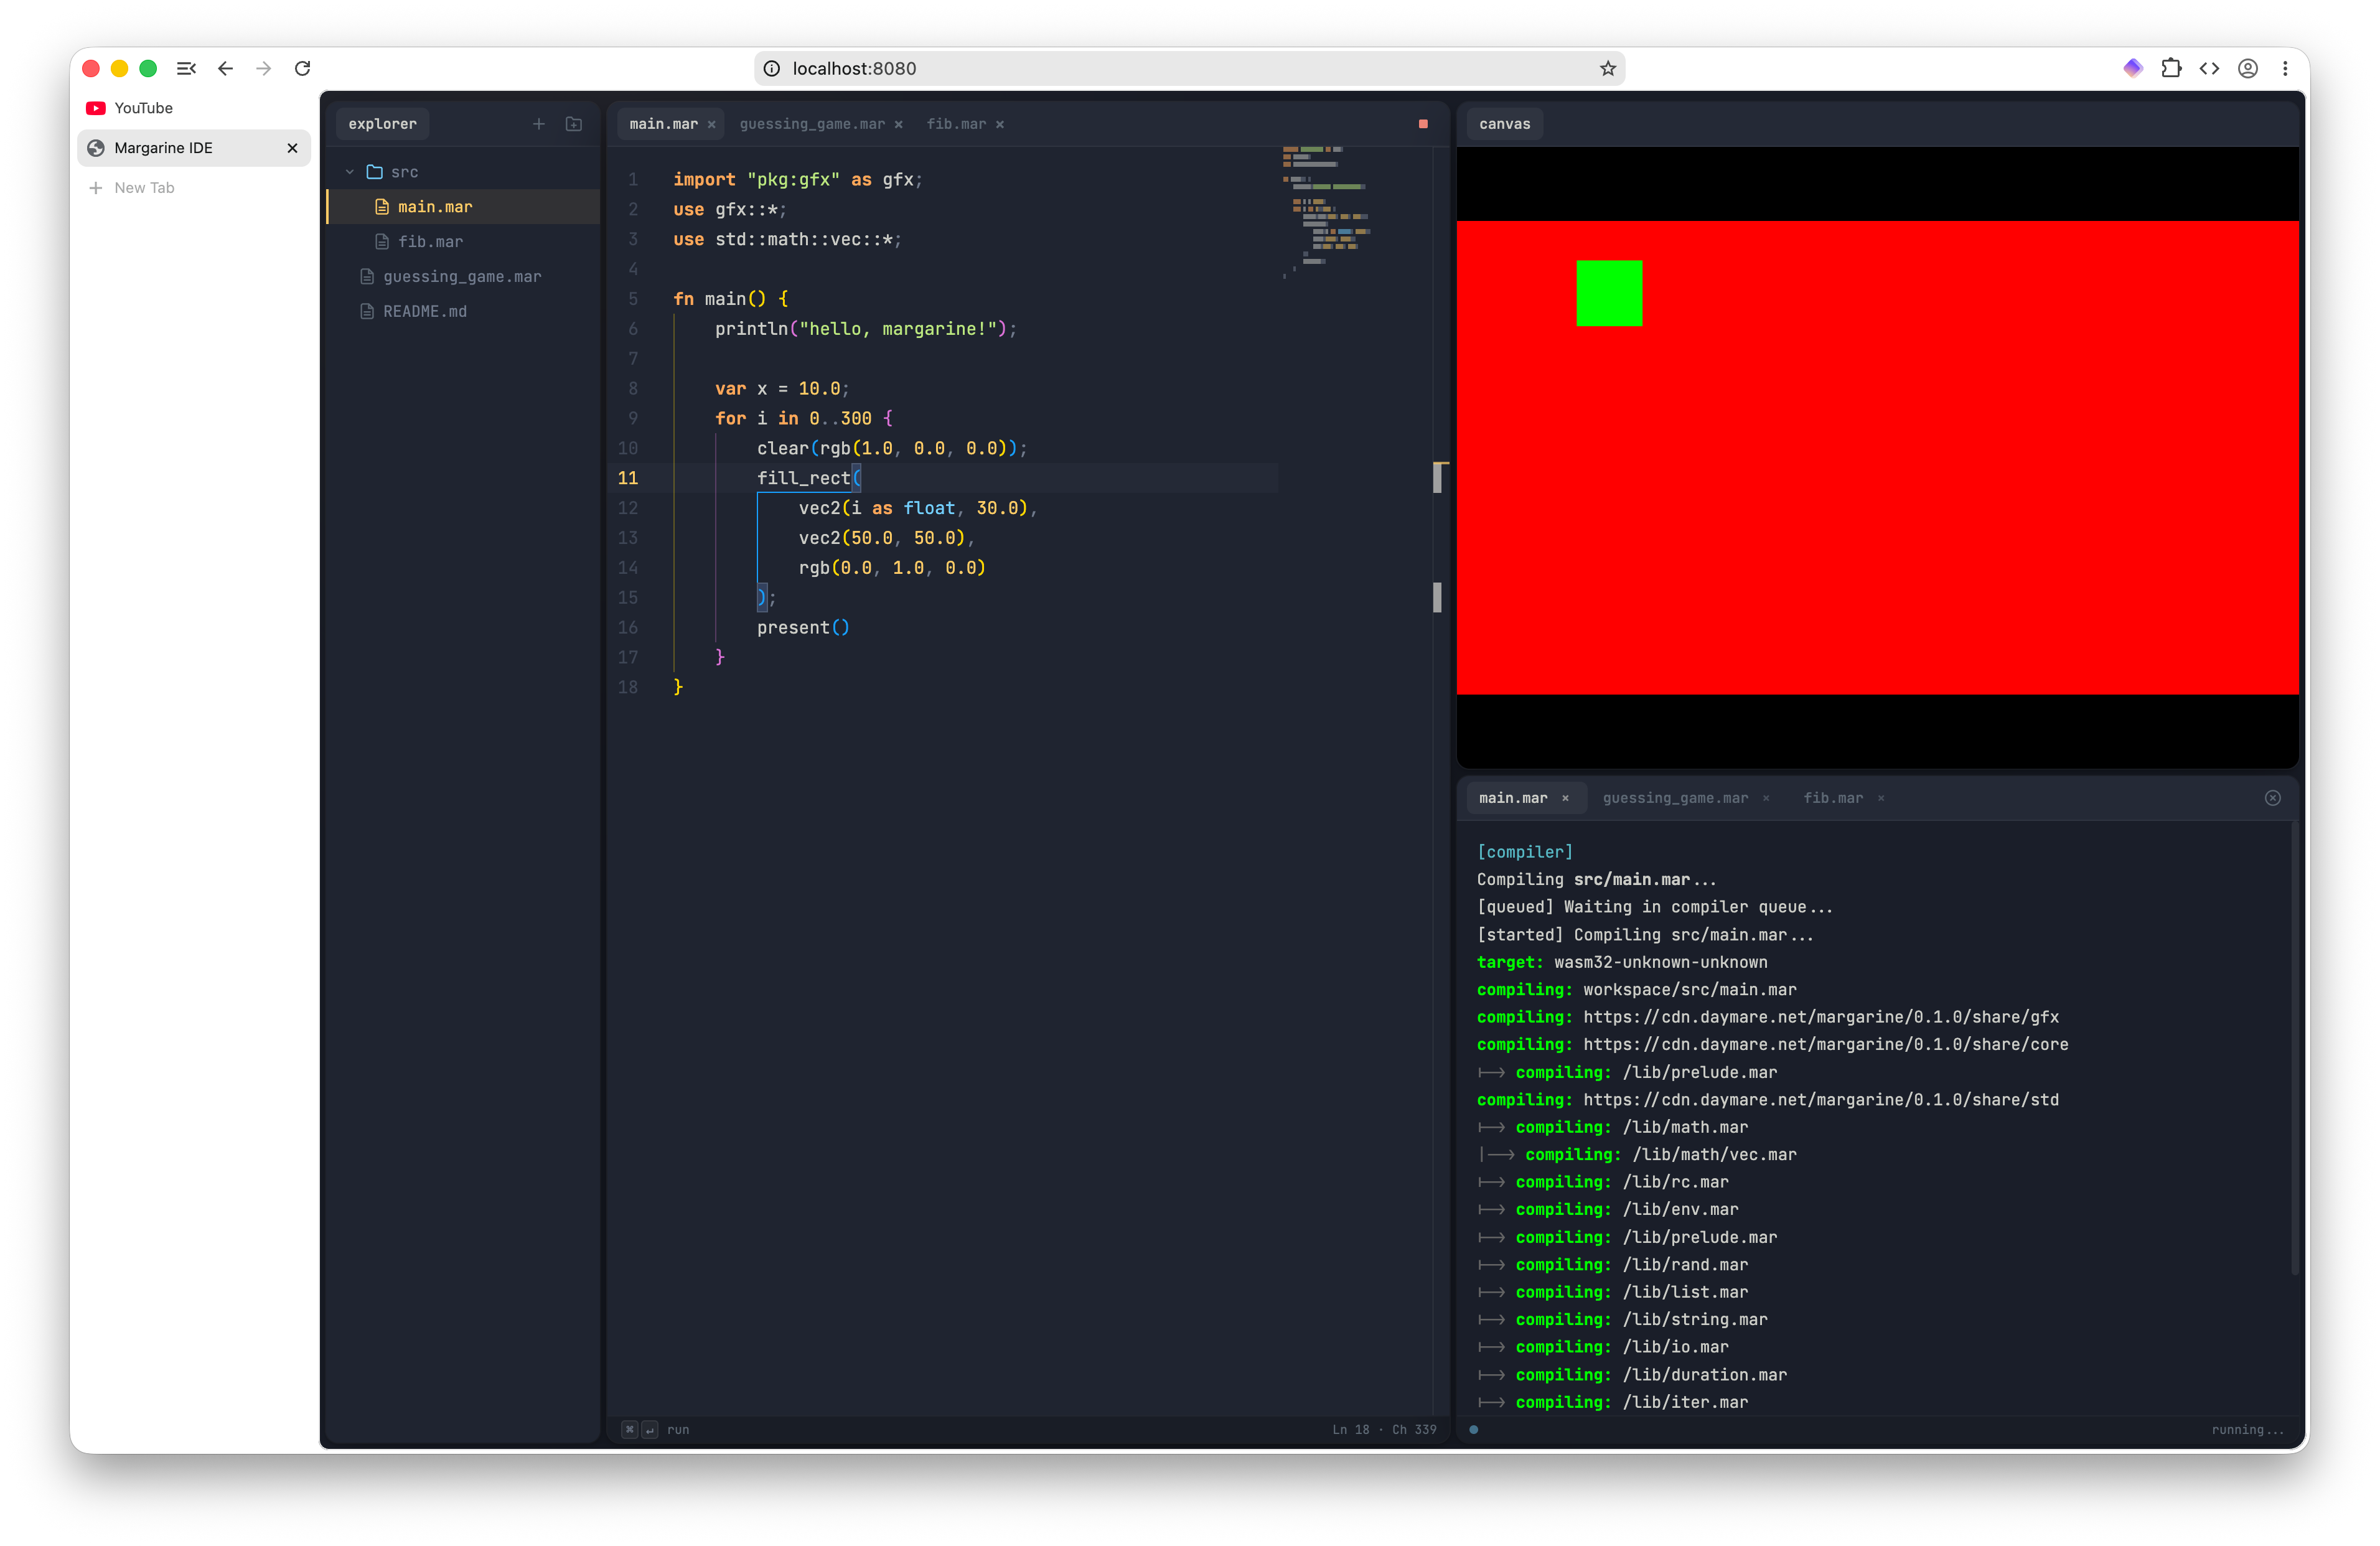The width and height of the screenshot is (2380, 1546).
Task: Open the extensions puzzle icon
Action: coord(2171,68)
